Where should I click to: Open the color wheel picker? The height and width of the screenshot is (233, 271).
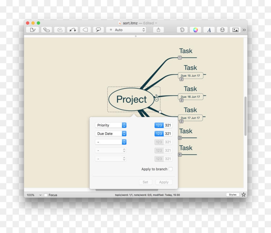(x=195, y=30)
